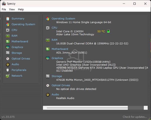Image resolution: width=151 pixels, height=120 pixels.
Task: Click the 476GB NVMe Micron storage line
Action: (x=97, y=80)
